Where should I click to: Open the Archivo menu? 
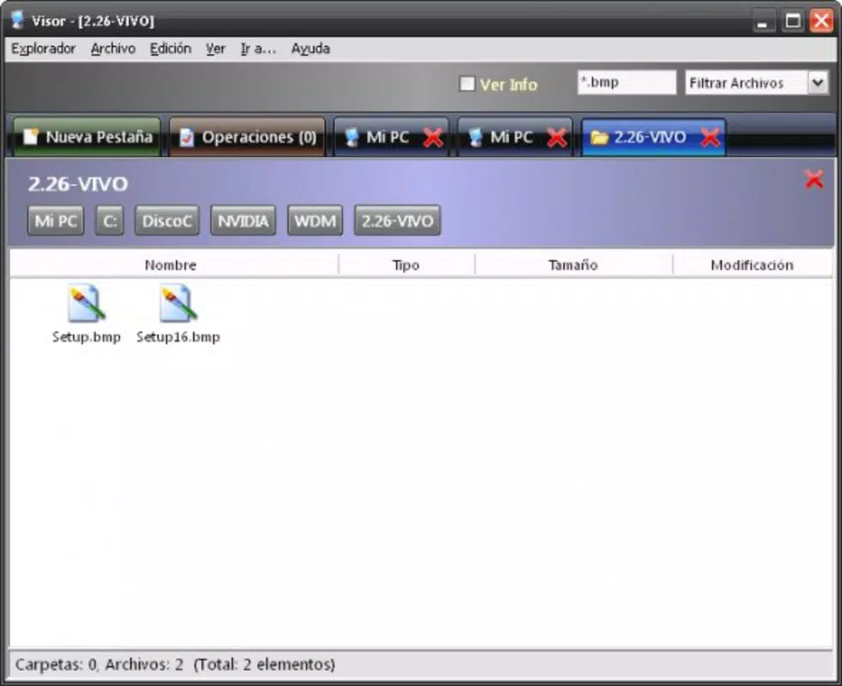pyautogui.click(x=113, y=49)
